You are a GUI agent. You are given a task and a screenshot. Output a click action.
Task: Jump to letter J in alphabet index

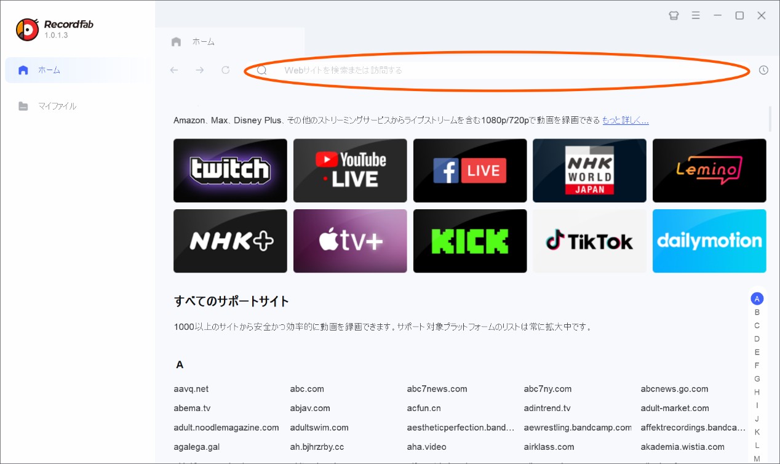point(757,419)
